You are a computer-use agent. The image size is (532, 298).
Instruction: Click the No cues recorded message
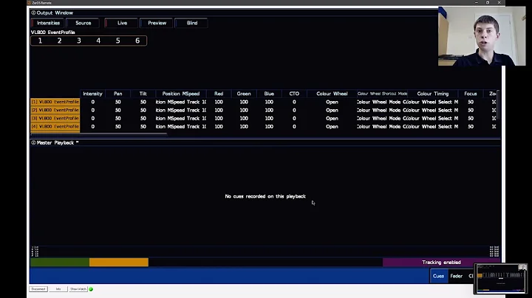(x=265, y=196)
